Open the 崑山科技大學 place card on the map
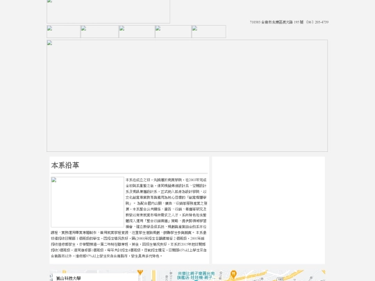Viewport: 375px width, 281px height. point(96,277)
